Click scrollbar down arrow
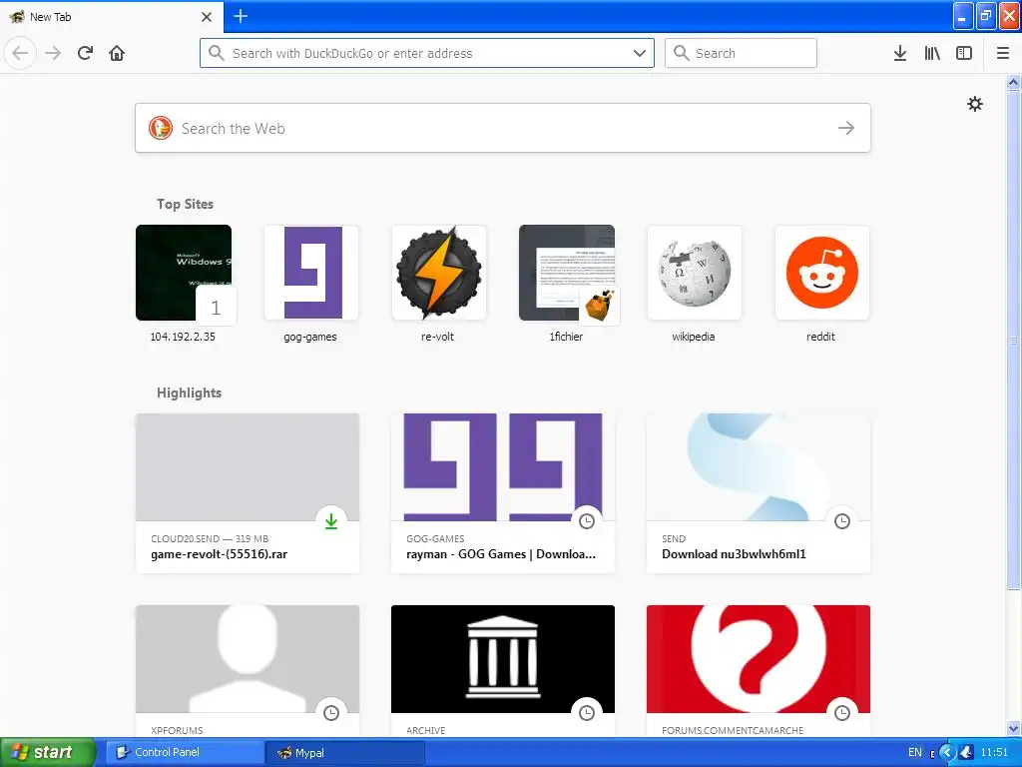1022x767 pixels. [x=1013, y=728]
